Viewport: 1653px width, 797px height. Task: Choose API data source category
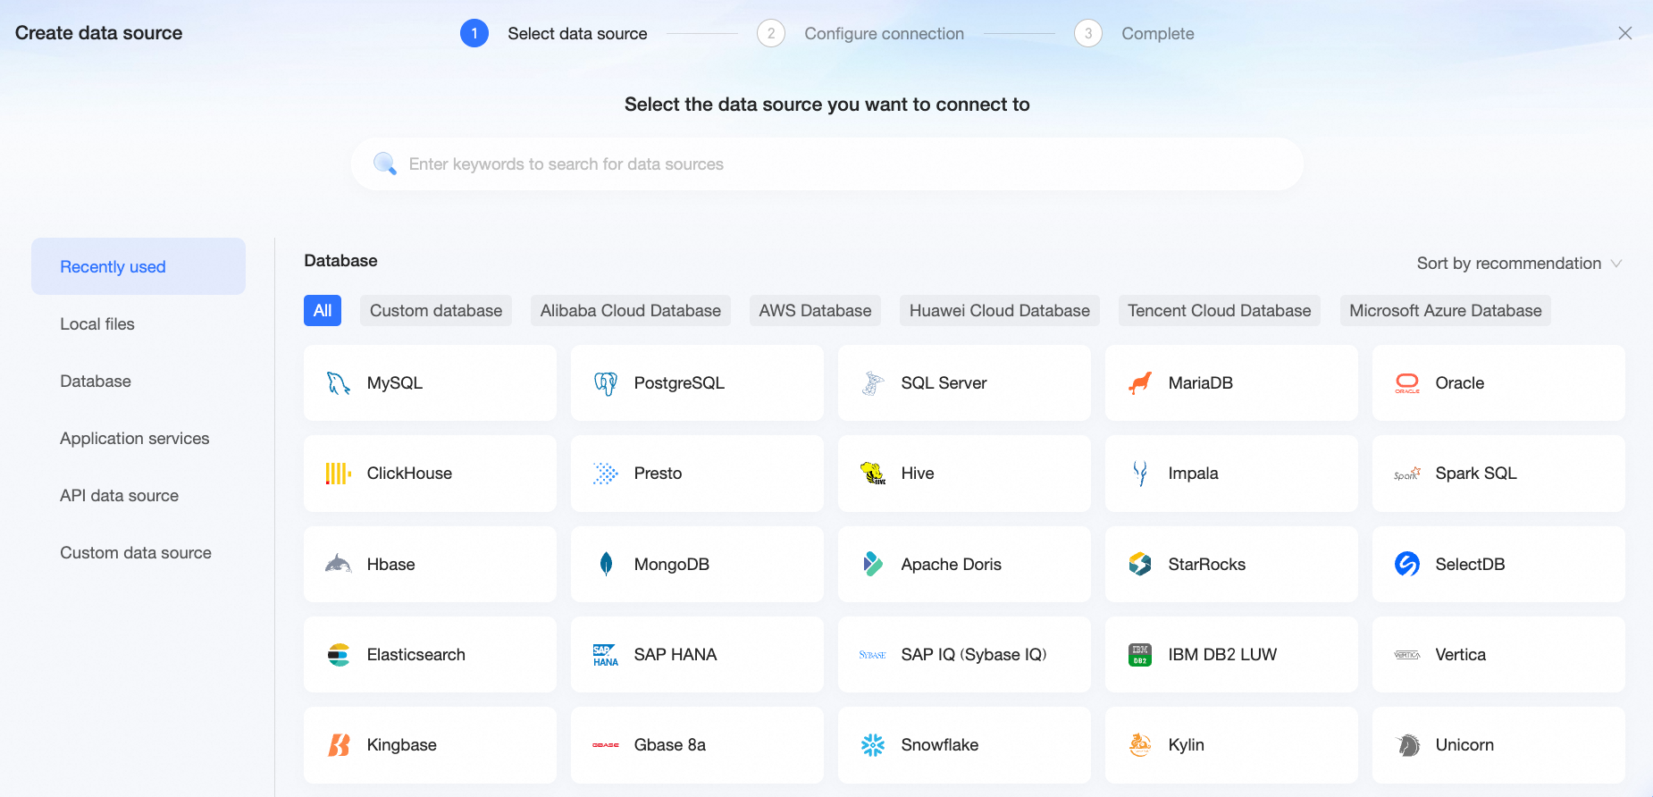pos(138,495)
